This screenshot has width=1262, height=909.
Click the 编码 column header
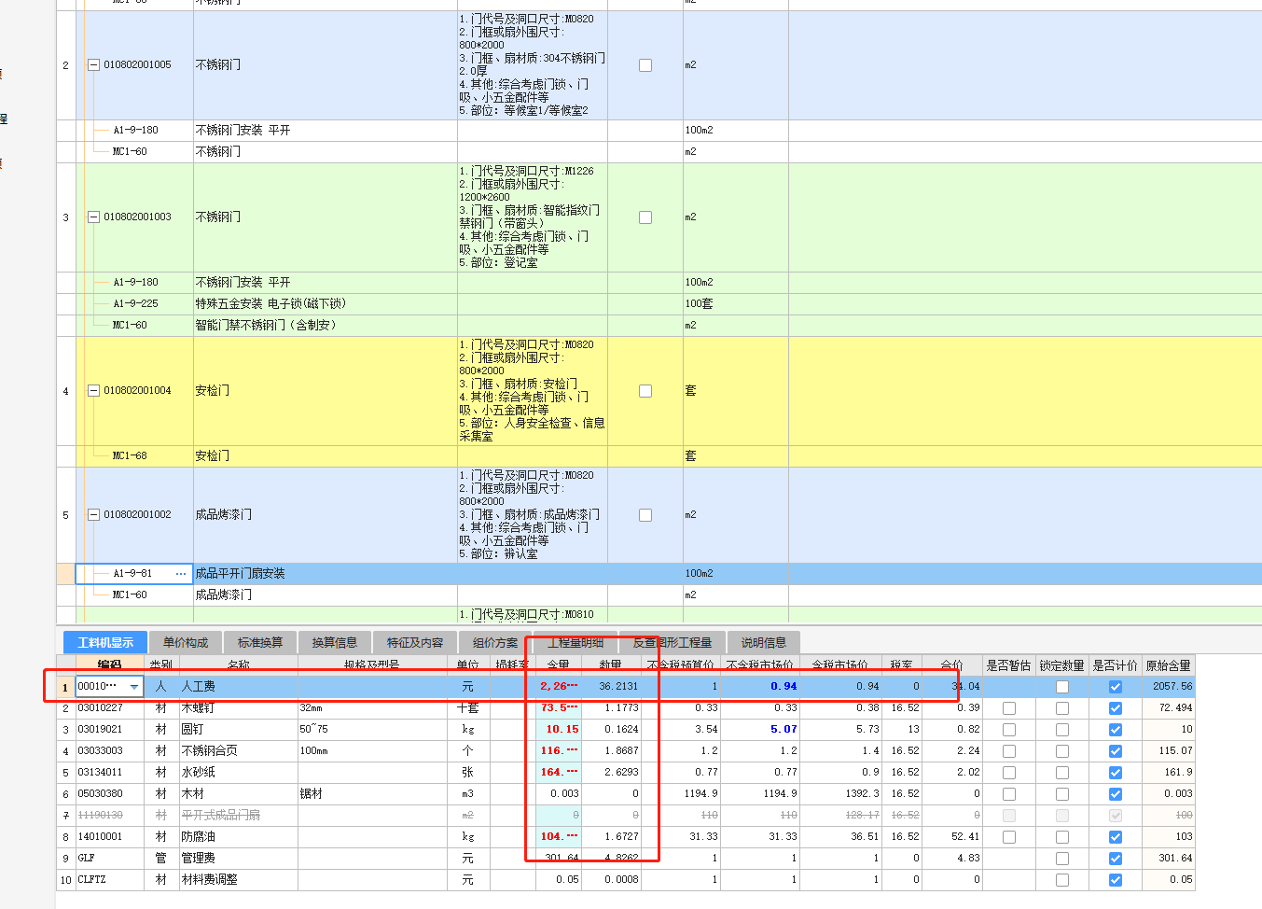click(110, 664)
